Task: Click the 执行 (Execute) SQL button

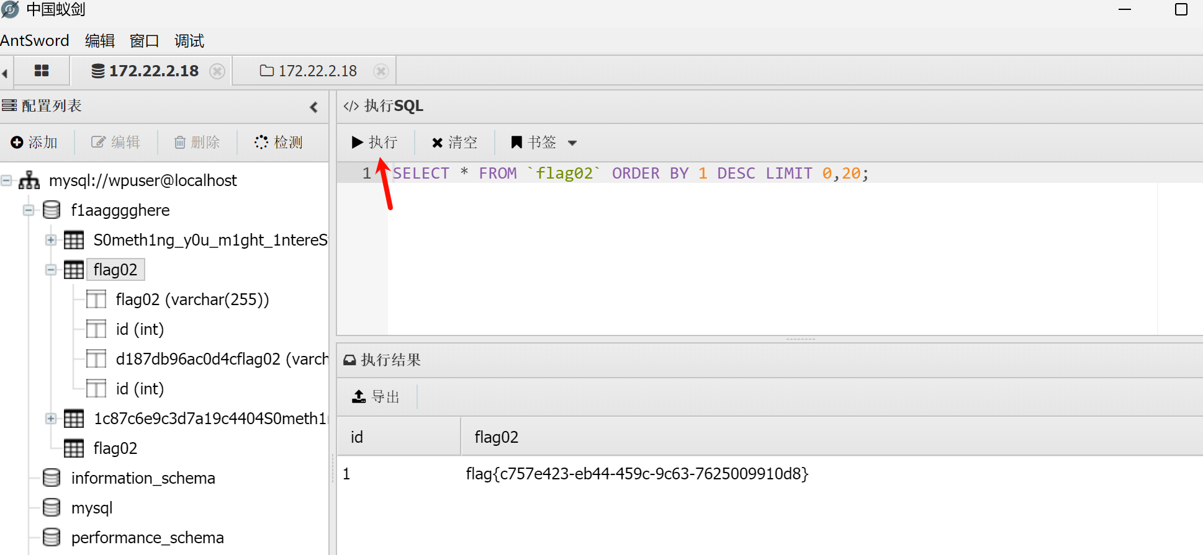Action: [374, 143]
